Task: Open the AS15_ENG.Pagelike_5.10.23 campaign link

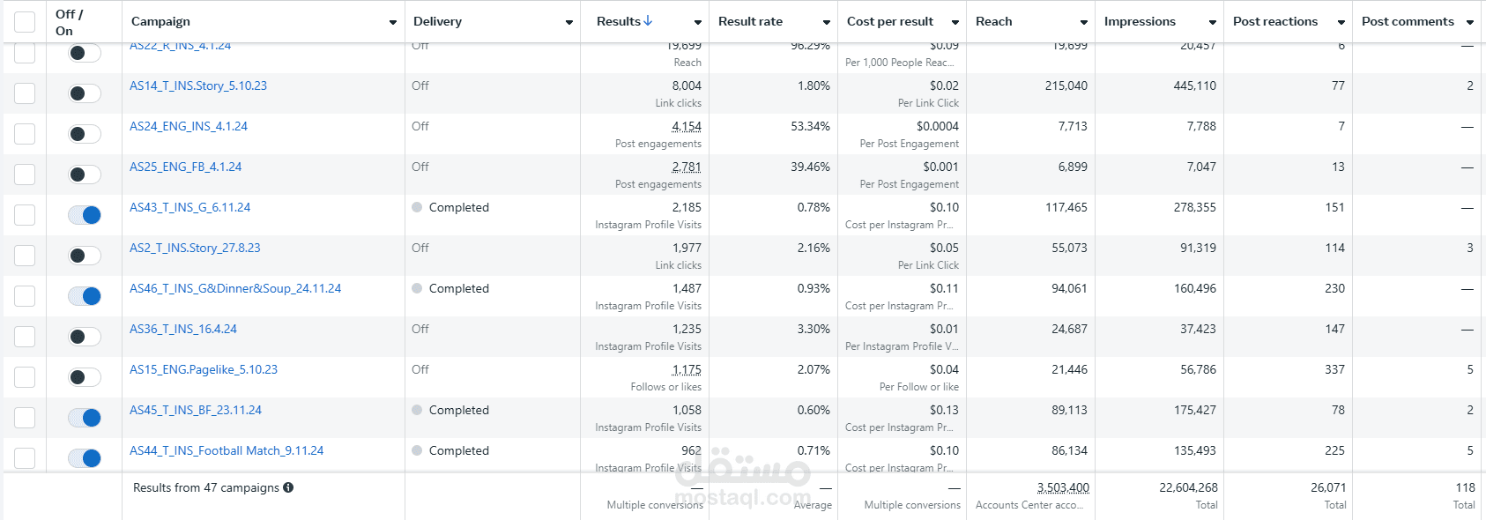Action: tap(204, 369)
